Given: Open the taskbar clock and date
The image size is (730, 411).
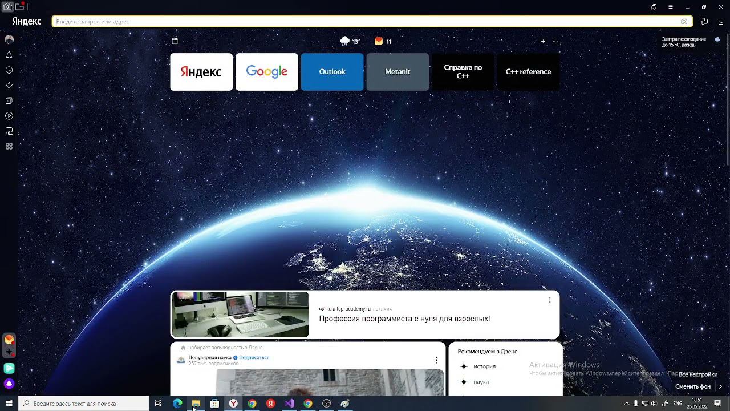Looking at the screenshot, I should coord(697,404).
